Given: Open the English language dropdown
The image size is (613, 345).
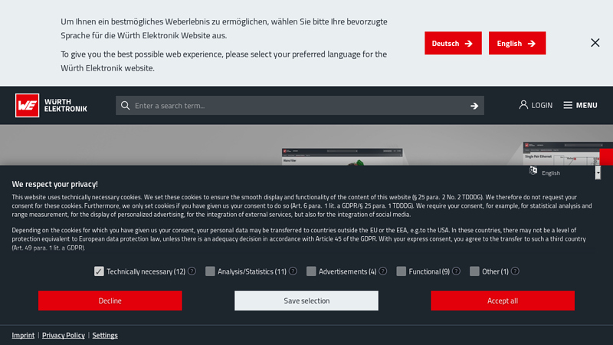Looking at the screenshot, I should 570,172.
